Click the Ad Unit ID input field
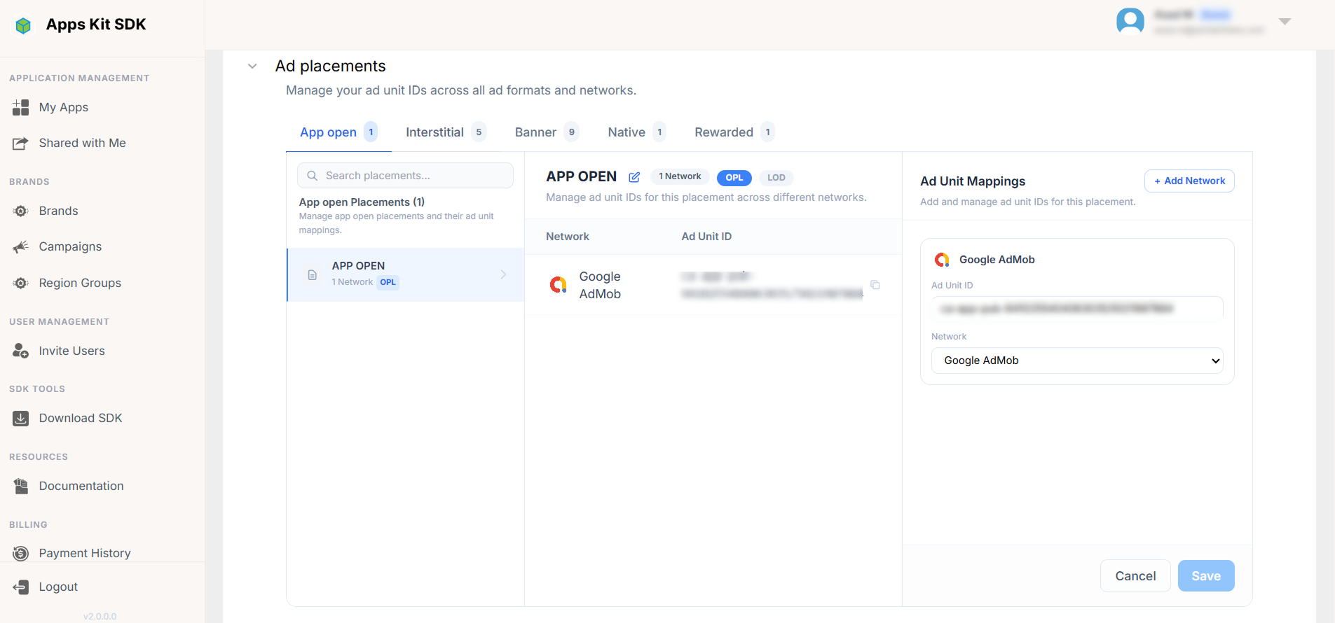1335x623 pixels. point(1077,309)
